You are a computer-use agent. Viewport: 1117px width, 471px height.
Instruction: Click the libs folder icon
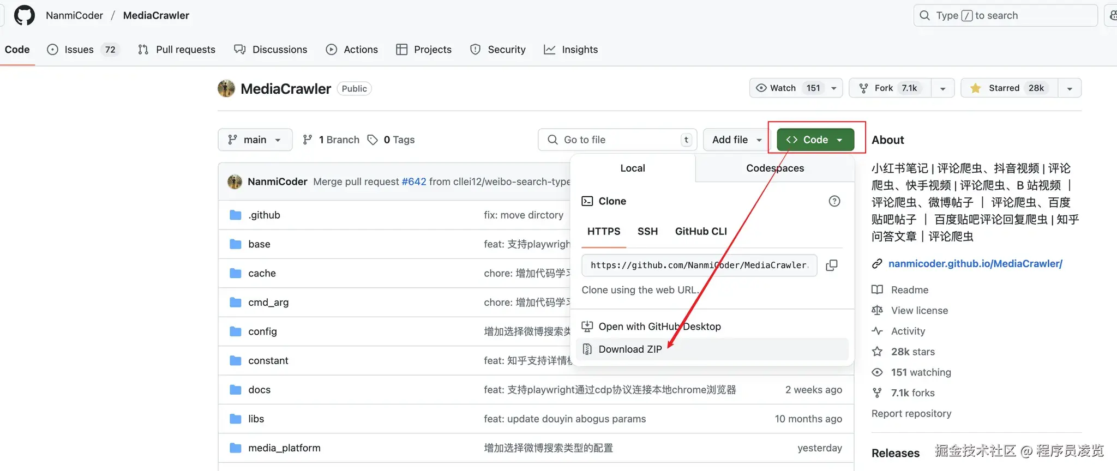point(236,419)
